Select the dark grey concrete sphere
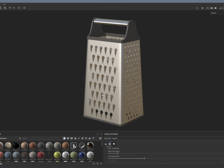 [x=41, y=146]
